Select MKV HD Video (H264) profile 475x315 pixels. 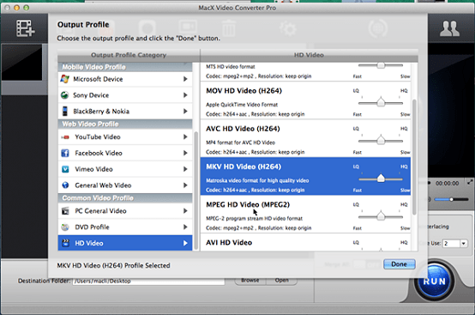(x=305, y=176)
